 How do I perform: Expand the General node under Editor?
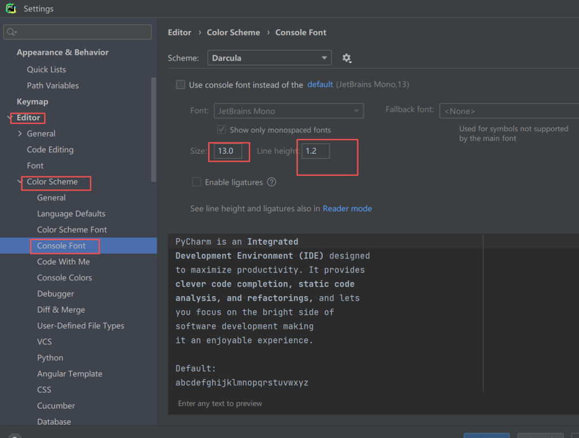pos(20,134)
